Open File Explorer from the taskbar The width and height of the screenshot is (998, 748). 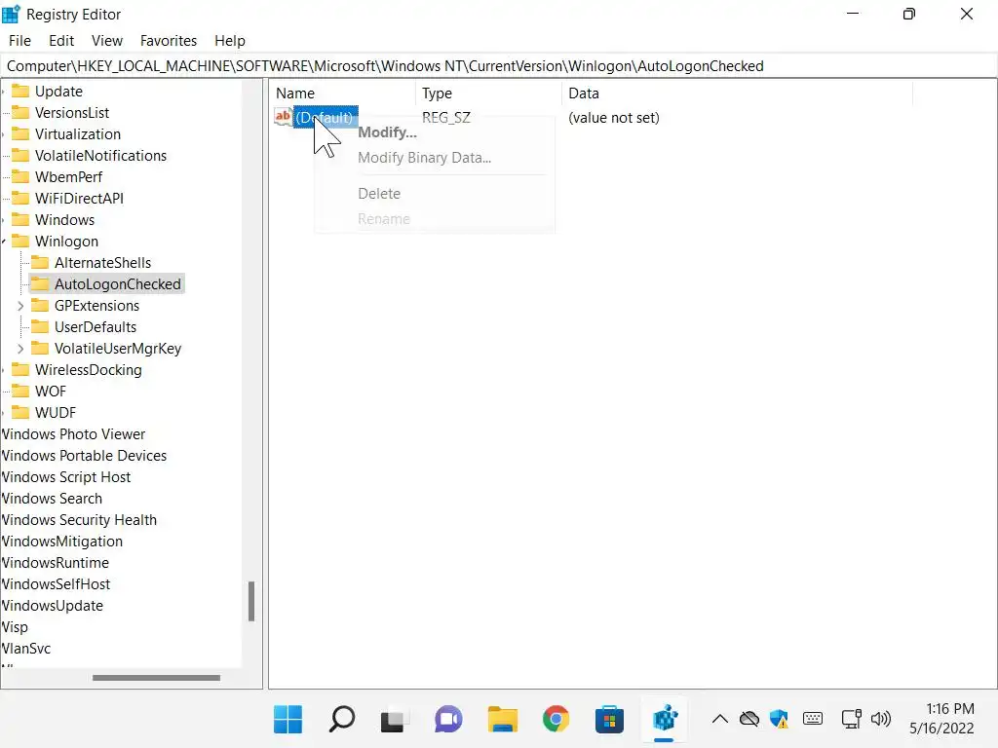coord(502,720)
